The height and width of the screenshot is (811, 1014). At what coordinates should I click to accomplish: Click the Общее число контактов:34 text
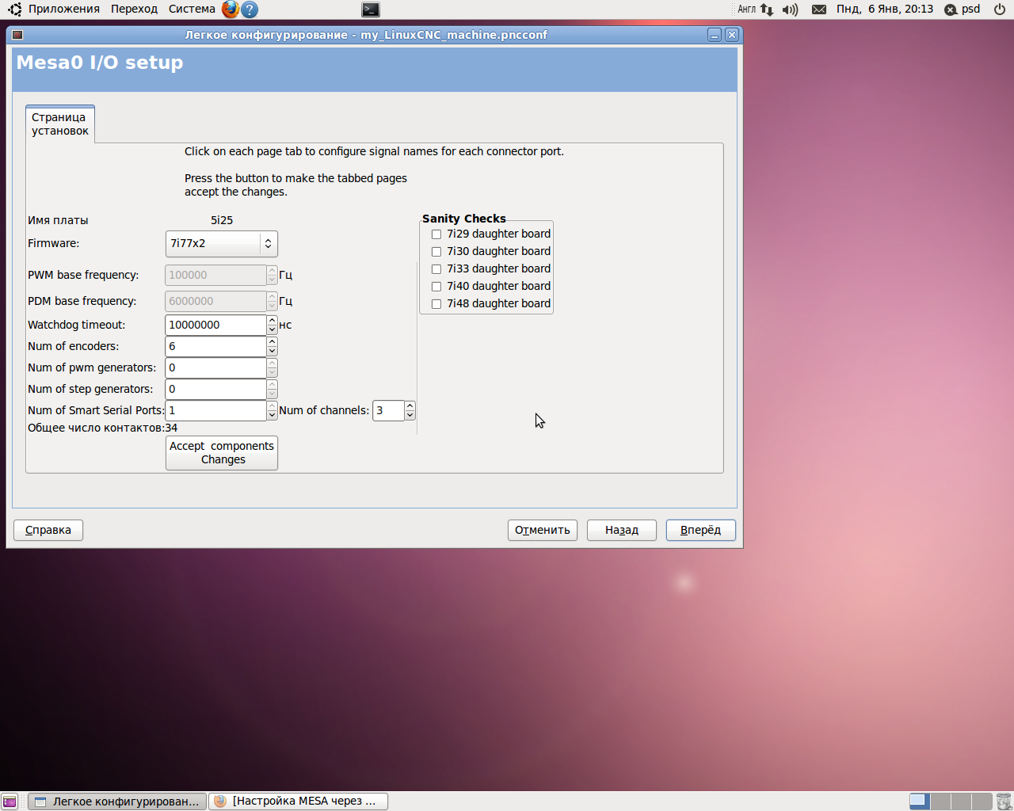[x=103, y=428]
